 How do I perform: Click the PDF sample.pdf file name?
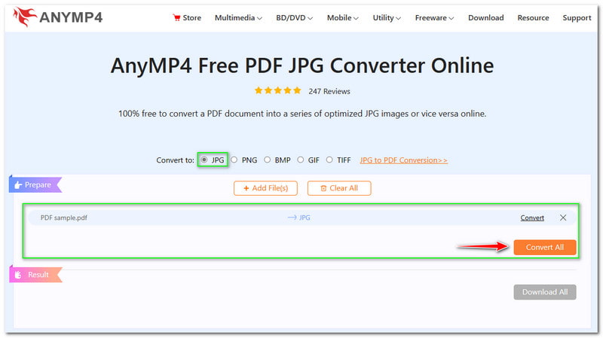pyautogui.click(x=64, y=218)
